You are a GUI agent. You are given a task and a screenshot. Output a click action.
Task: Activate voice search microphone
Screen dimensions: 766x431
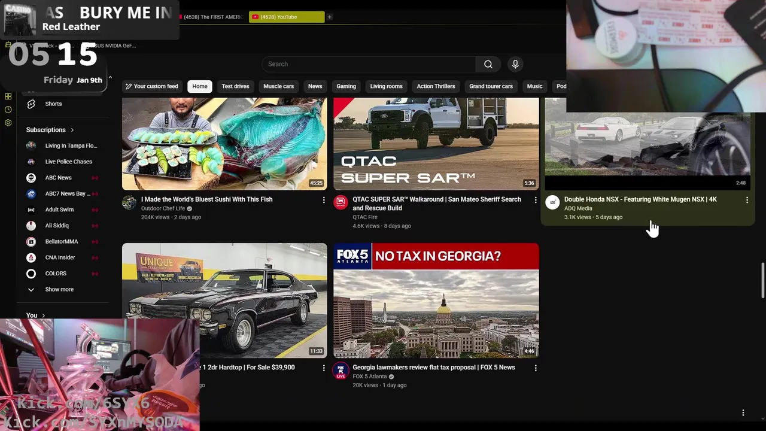[515, 64]
